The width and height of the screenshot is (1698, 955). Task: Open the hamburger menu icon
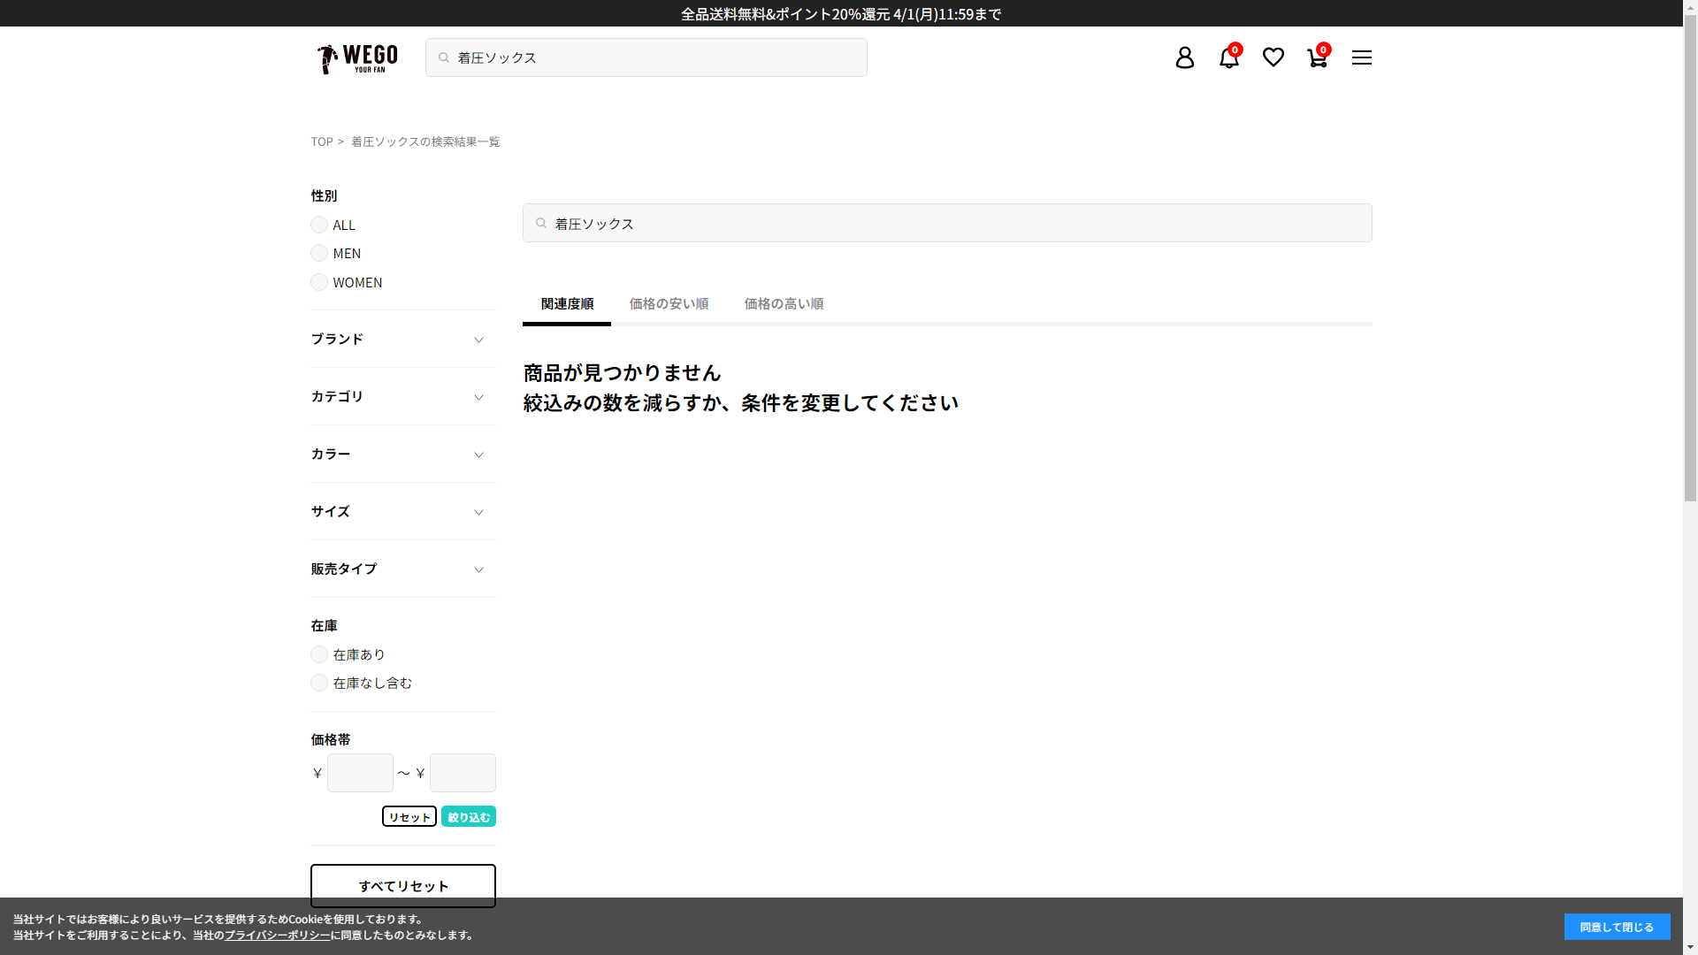tap(1361, 57)
